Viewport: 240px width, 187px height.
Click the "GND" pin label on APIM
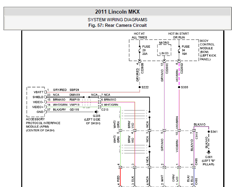click(x=40, y=112)
